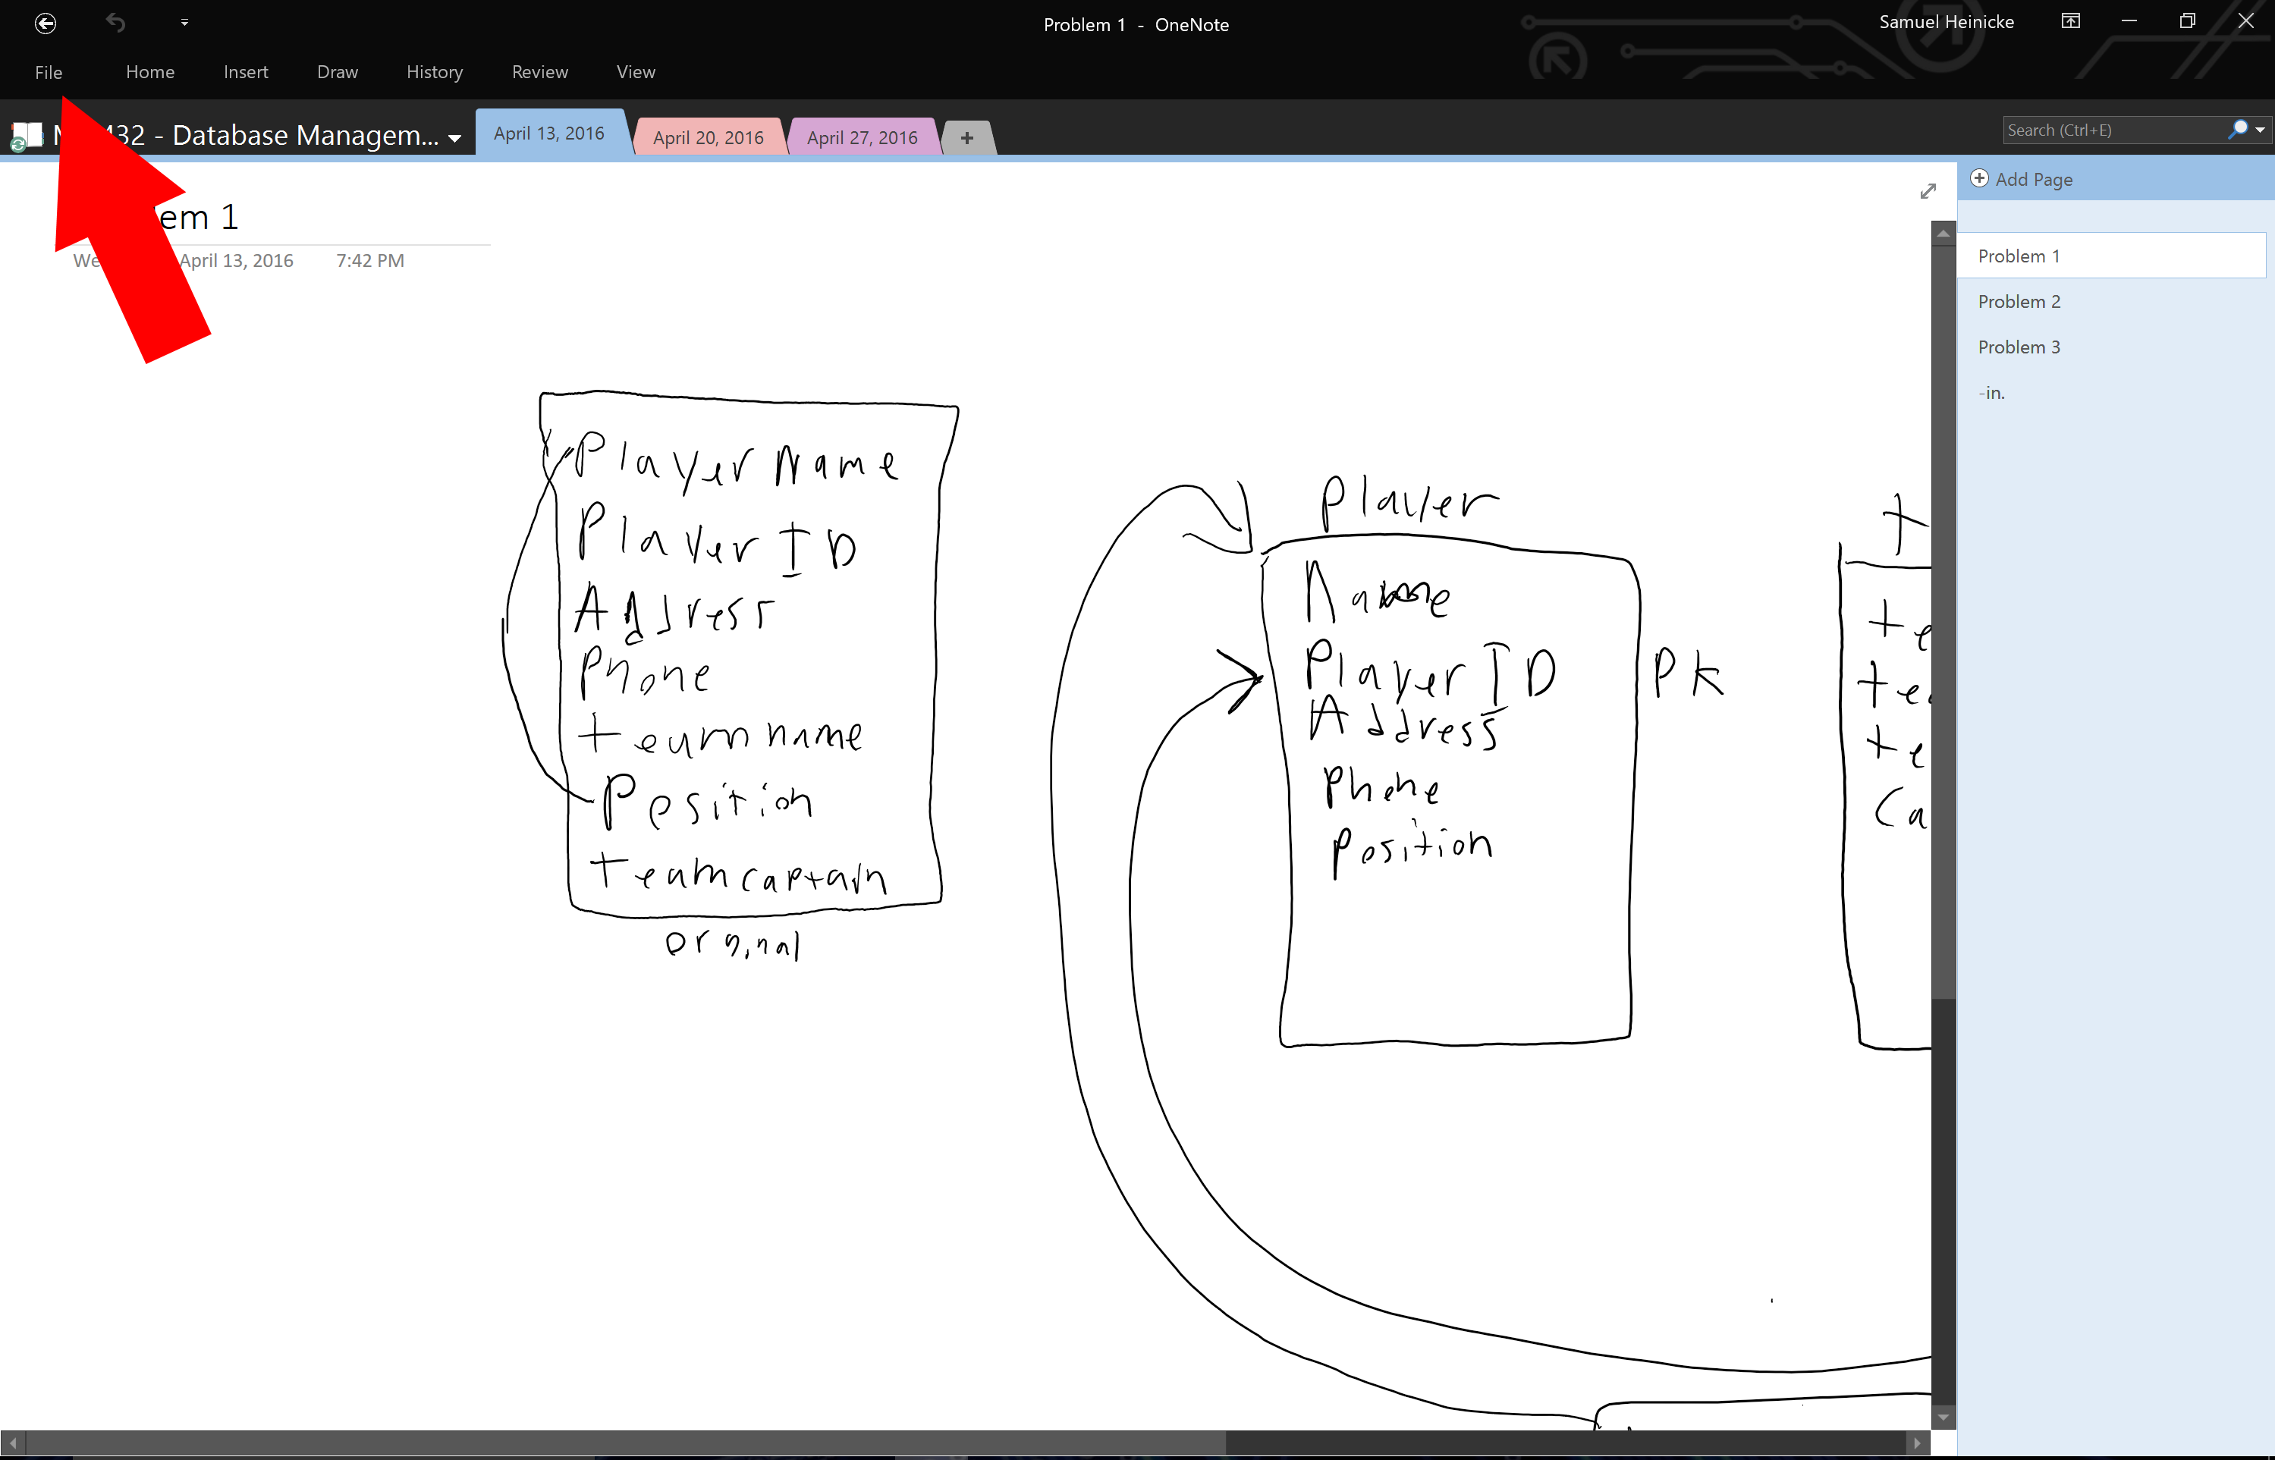Image resolution: width=2275 pixels, height=1460 pixels.
Task: Select the April 27, 2016 section tab
Action: click(x=861, y=137)
